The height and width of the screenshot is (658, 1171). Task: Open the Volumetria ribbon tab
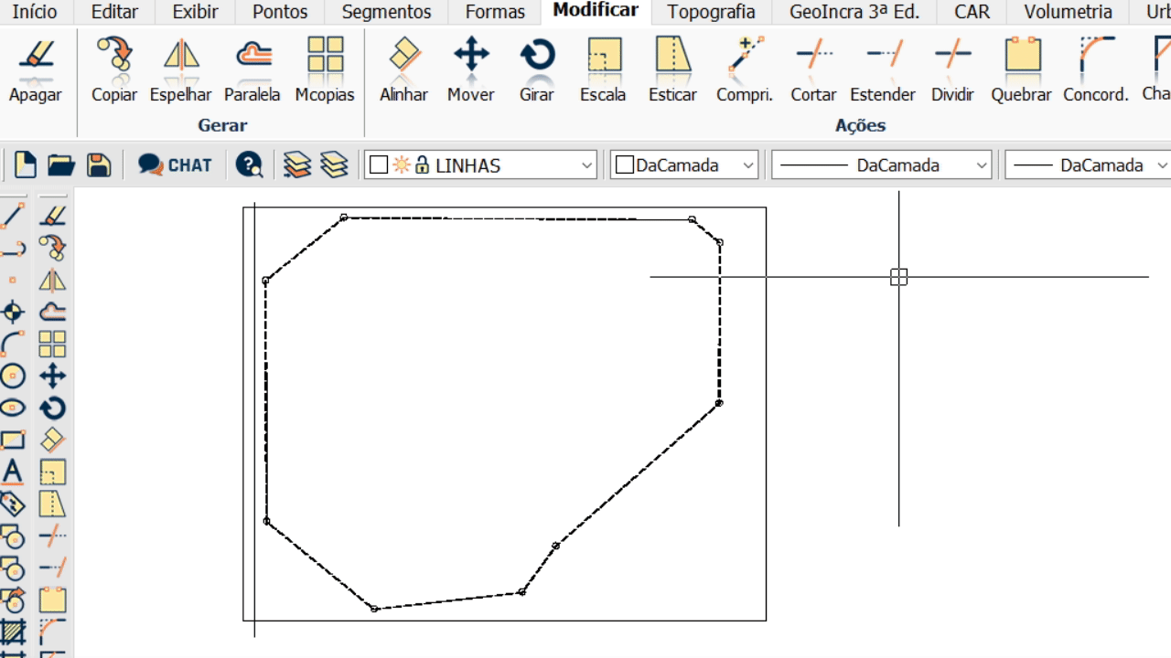[x=1068, y=12]
